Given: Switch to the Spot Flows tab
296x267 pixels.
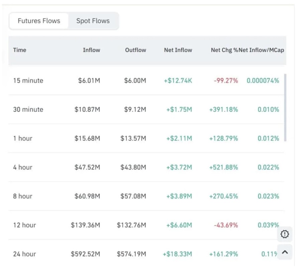Looking at the screenshot, I should pos(93,21).
